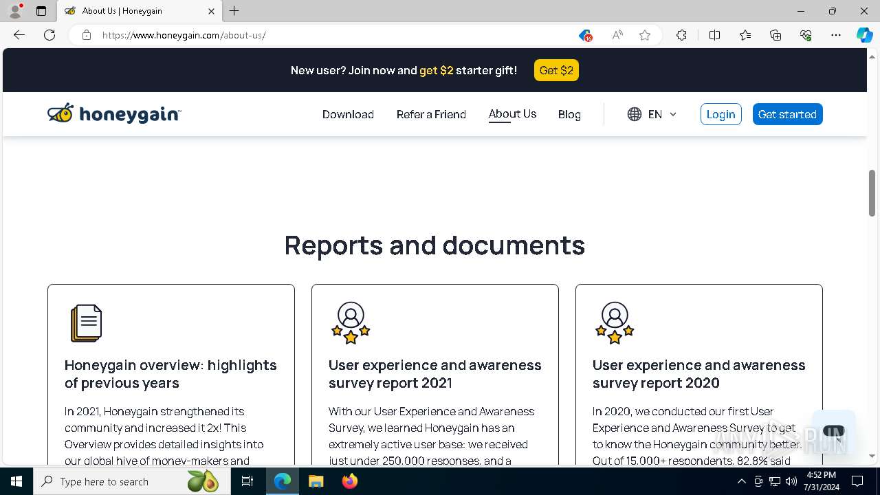Open the Favorites list

(745, 35)
